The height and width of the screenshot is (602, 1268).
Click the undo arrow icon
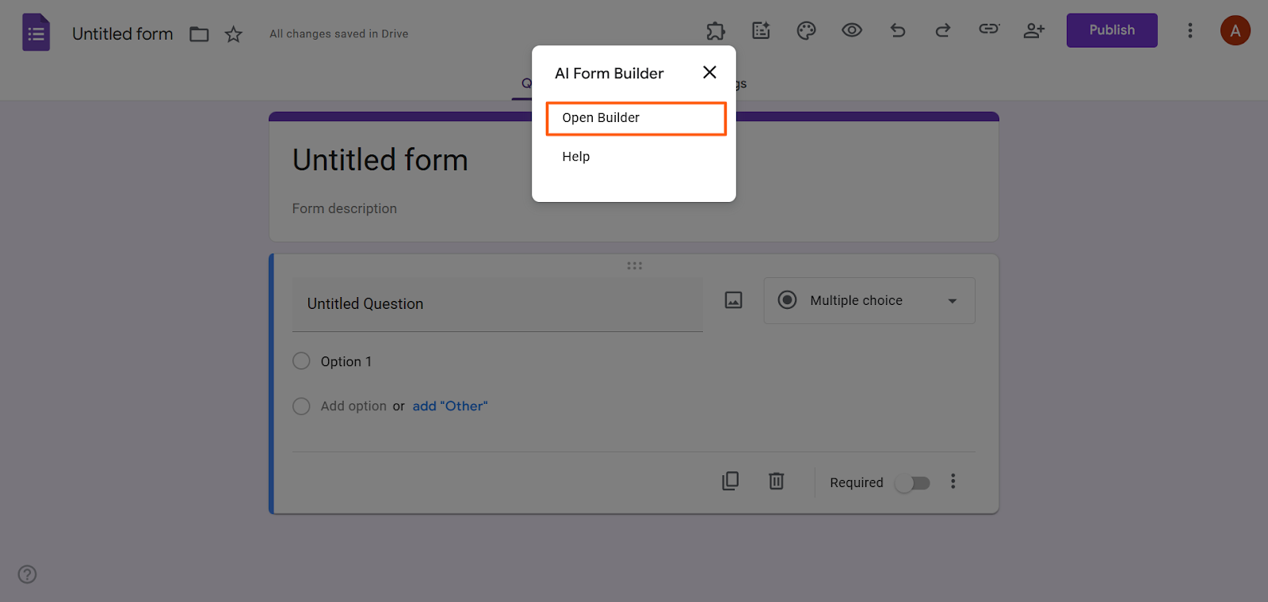(897, 30)
